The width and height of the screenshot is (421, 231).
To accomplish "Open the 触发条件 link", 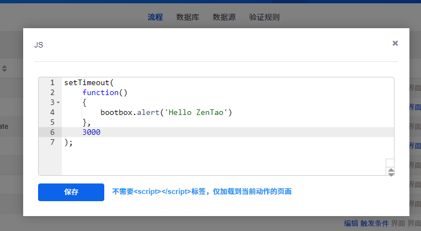I will [375, 223].
